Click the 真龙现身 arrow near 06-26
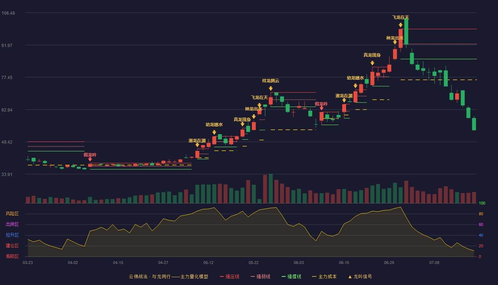Viewport: 498px width, 285px height. [x=372, y=63]
